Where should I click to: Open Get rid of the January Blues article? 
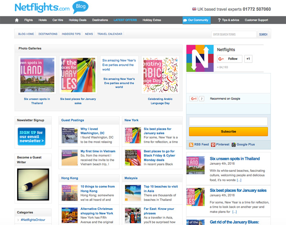(235, 222)
